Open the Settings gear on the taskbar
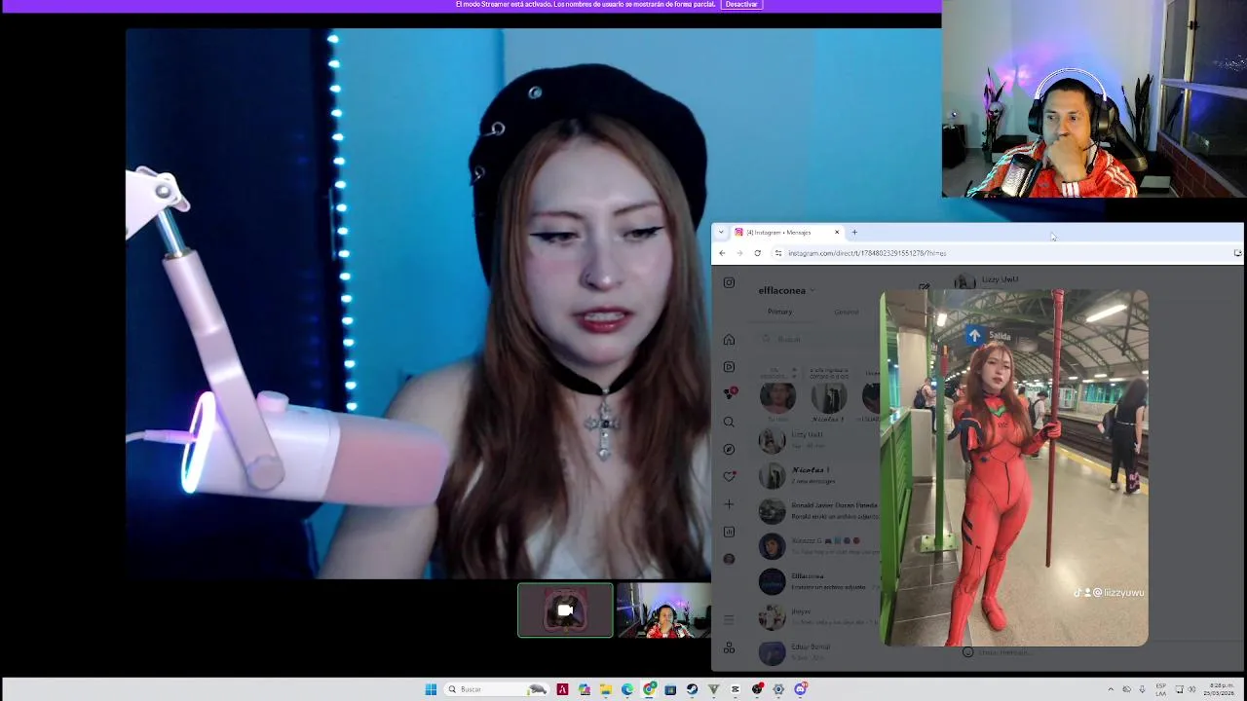Image resolution: width=1247 pixels, height=701 pixels. click(778, 689)
